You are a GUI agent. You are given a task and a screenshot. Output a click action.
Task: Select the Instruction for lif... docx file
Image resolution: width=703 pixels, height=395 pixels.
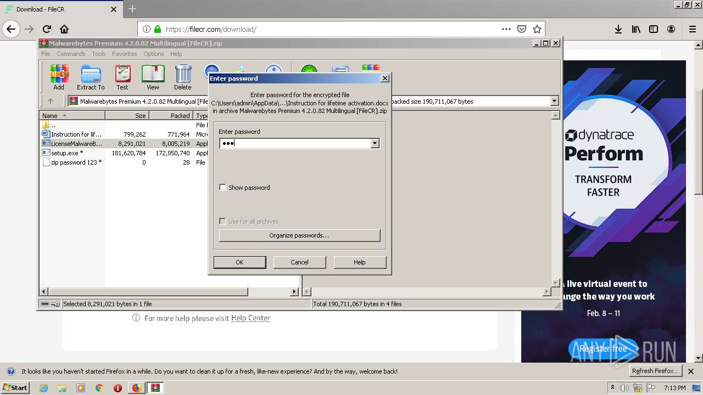pyautogui.click(x=71, y=134)
